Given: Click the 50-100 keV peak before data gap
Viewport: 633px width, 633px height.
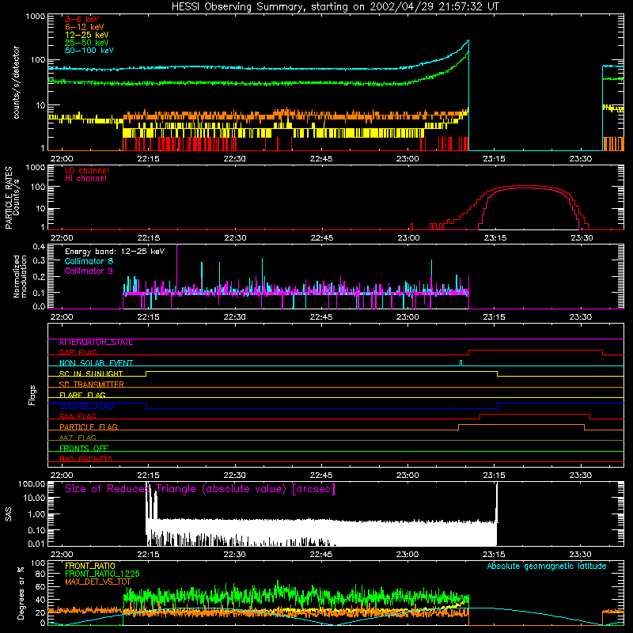Looking at the screenshot, I should coord(468,40).
